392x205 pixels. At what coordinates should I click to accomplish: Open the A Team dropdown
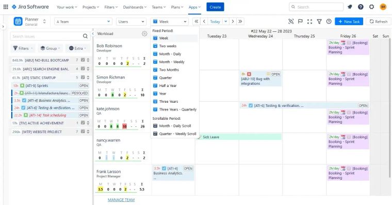pyautogui.click(x=83, y=22)
